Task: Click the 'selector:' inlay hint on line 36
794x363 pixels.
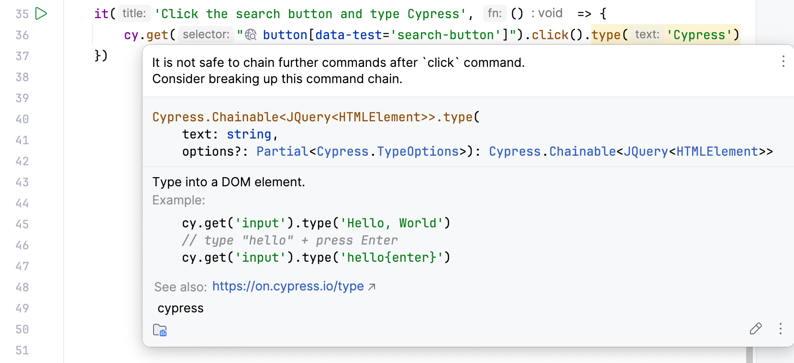Action: coord(206,34)
